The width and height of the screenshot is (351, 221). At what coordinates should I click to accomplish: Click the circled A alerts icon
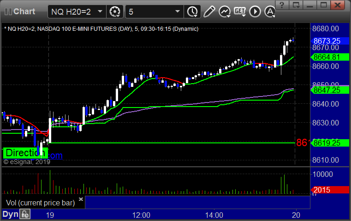(270, 11)
